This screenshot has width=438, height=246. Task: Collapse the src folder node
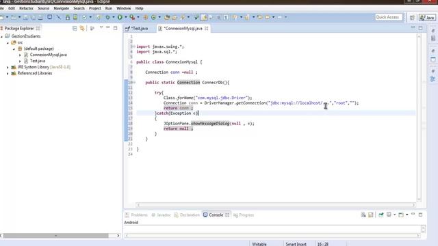point(8,42)
